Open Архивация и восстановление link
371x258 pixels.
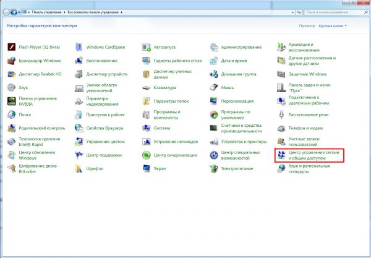coord(304,48)
